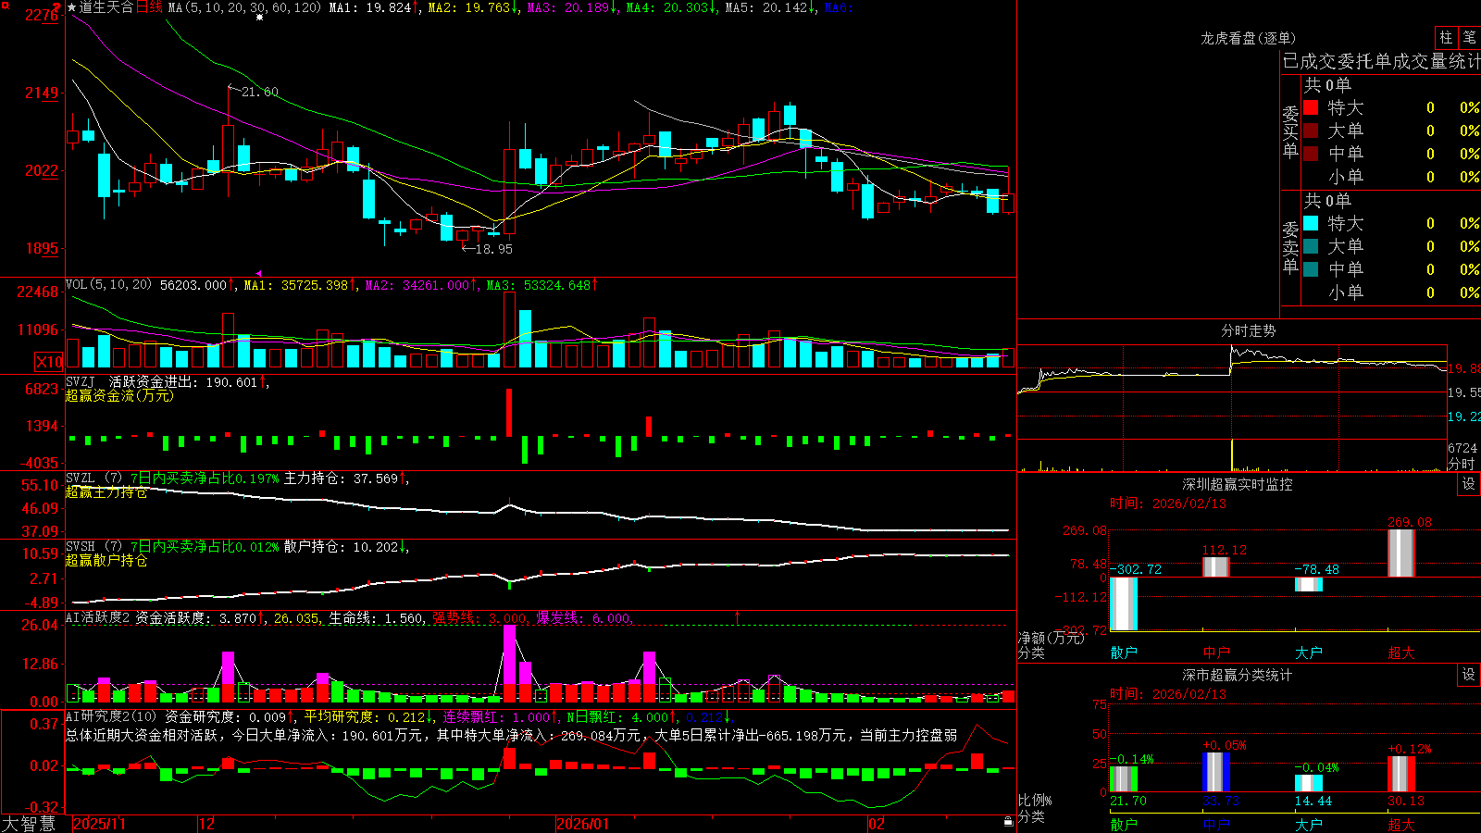The width and height of the screenshot is (1481, 833).
Task: Open 设 settings for 深市超赢分类统计
Action: pos(1469,675)
